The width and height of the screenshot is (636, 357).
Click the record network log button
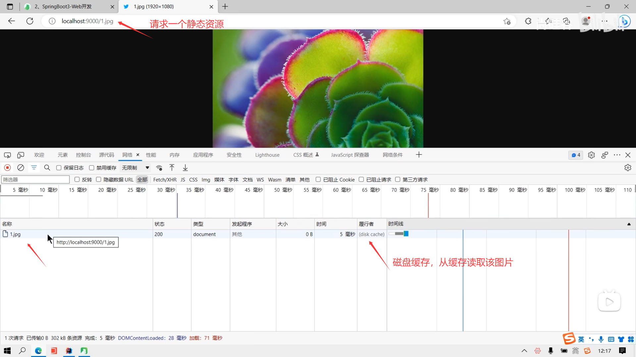point(7,168)
